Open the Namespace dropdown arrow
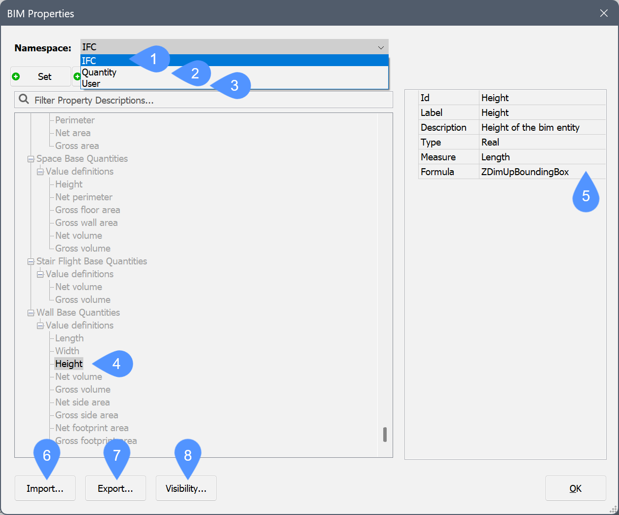This screenshot has width=619, height=515. point(381,47)
